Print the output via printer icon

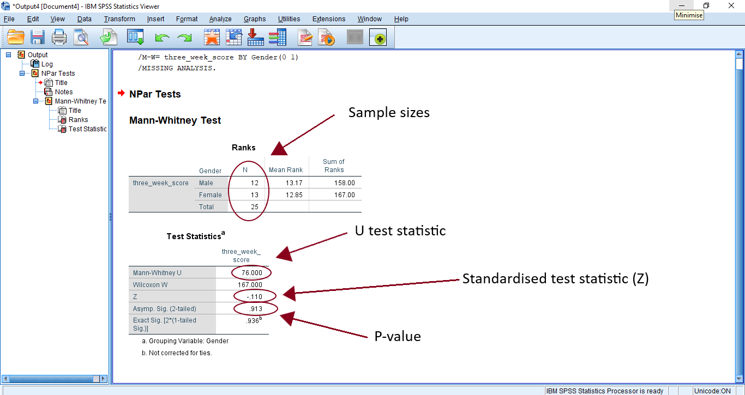(x=59, y=37)
